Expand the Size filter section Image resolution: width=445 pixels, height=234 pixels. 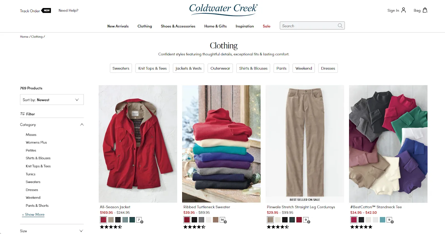point(81,231)
